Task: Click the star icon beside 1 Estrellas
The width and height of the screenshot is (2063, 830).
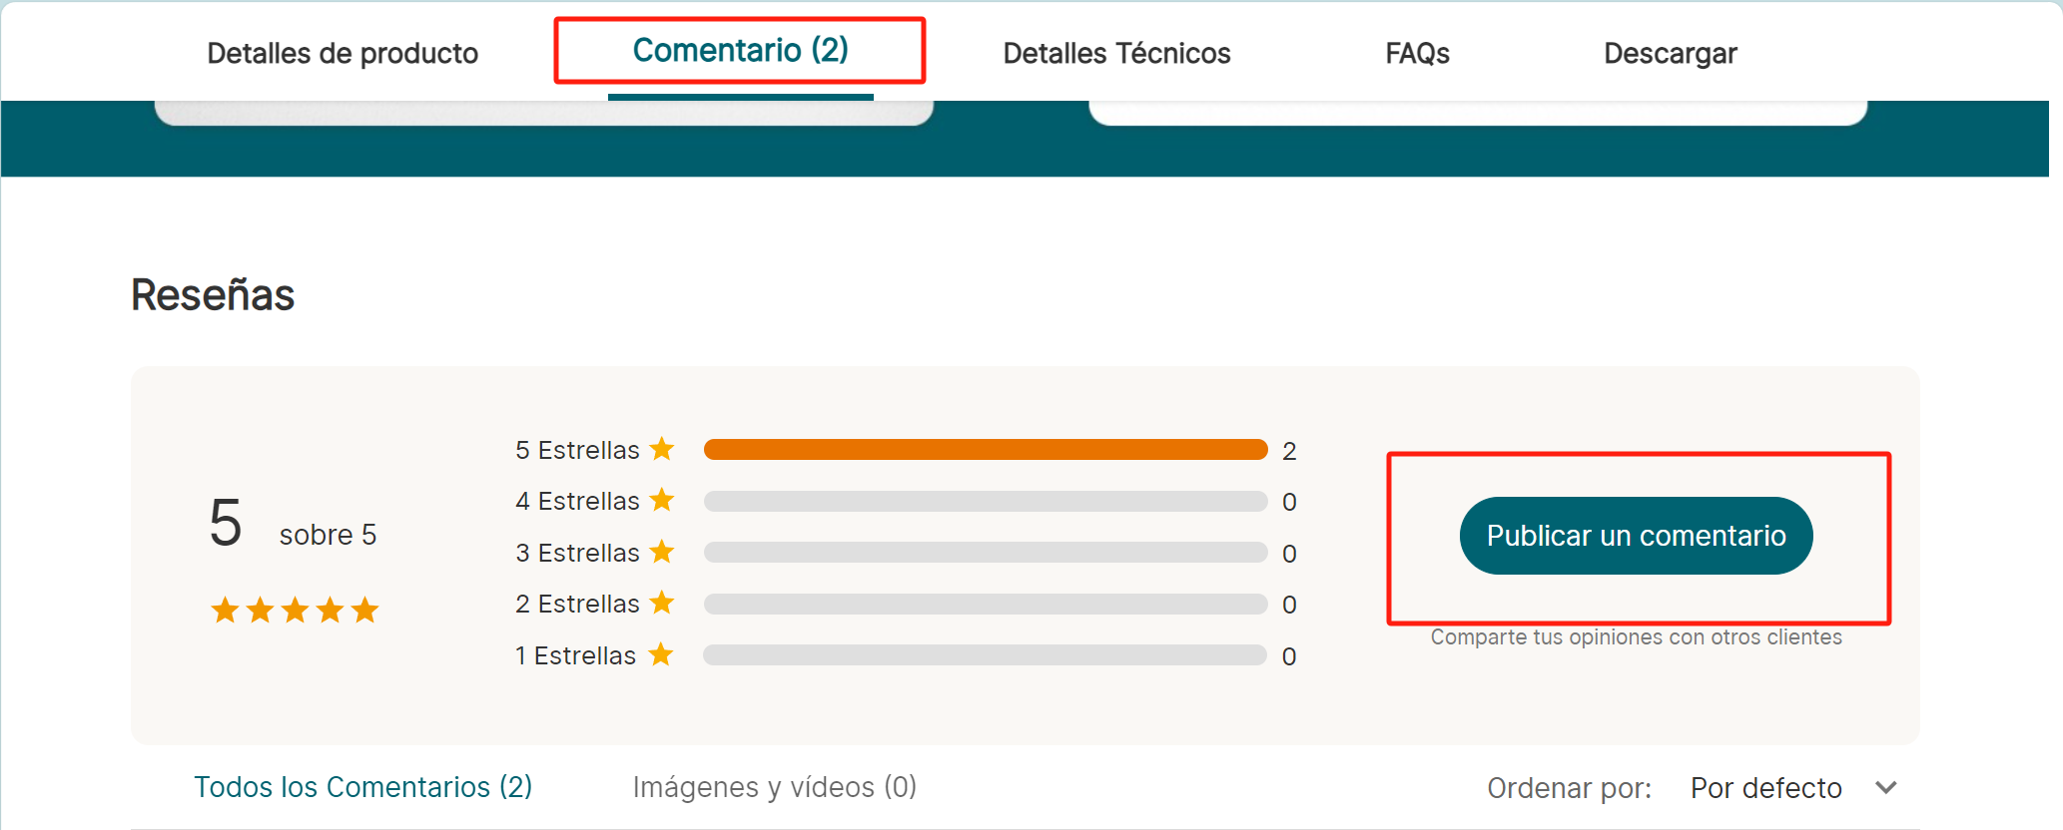Action: point(660,654)
